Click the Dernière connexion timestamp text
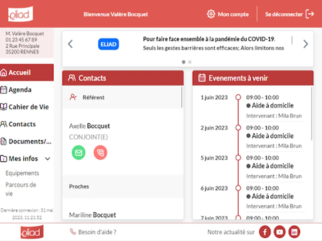The image size is (322, 241). pyautogui.click(x=27, y=214)
